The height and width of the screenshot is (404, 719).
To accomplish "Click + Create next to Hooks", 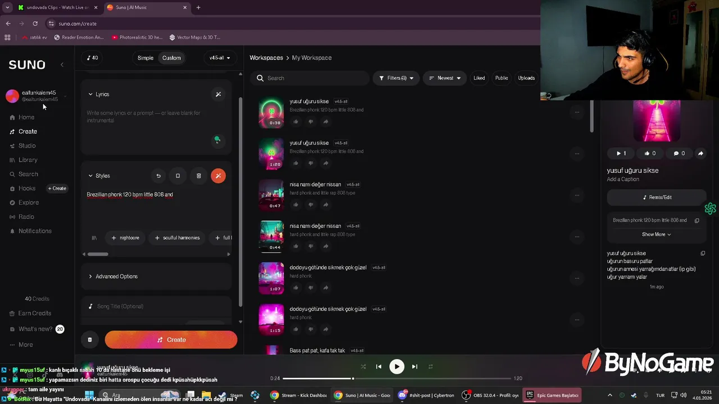I will [x=57, y=189].
